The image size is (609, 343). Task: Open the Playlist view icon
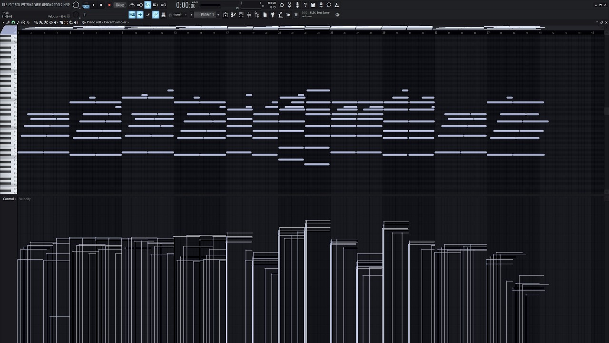click(x=226, y=15)
